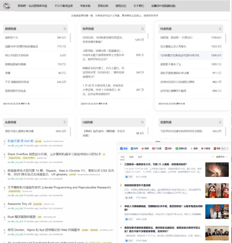Click the stackoverflow tag
The width and height of the screenshot is (232, 243).
pyautogui.click(x=29, y=158)
